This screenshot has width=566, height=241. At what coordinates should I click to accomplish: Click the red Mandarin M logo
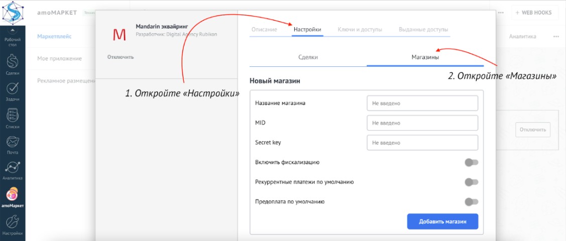click(x=120, y=34)
